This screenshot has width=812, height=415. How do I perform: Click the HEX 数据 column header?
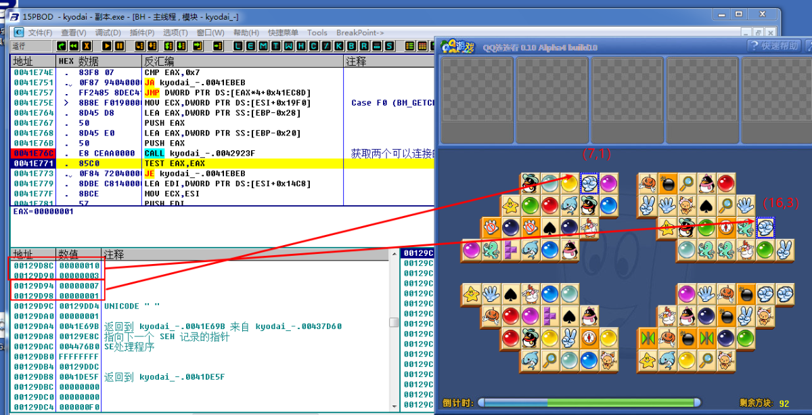pyautogui.click(x=99, y=61)
